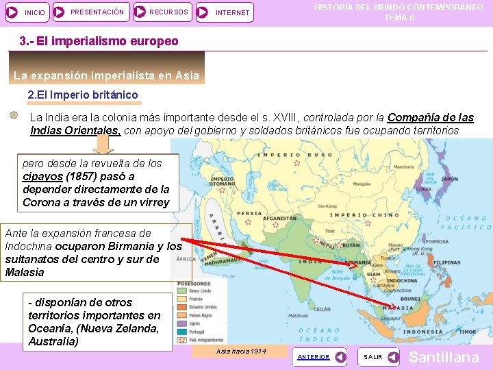Image resolution: width=493 pixels, height=370 pixels.
Task: Click the back arrow icon next to SALIR
Action: (393, 357)
